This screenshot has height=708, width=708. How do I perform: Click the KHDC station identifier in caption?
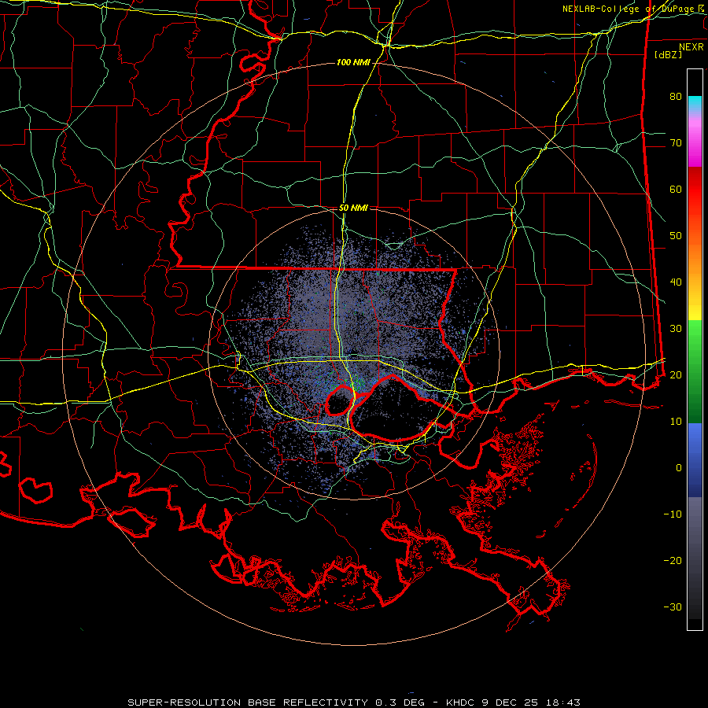click(460, 702)
